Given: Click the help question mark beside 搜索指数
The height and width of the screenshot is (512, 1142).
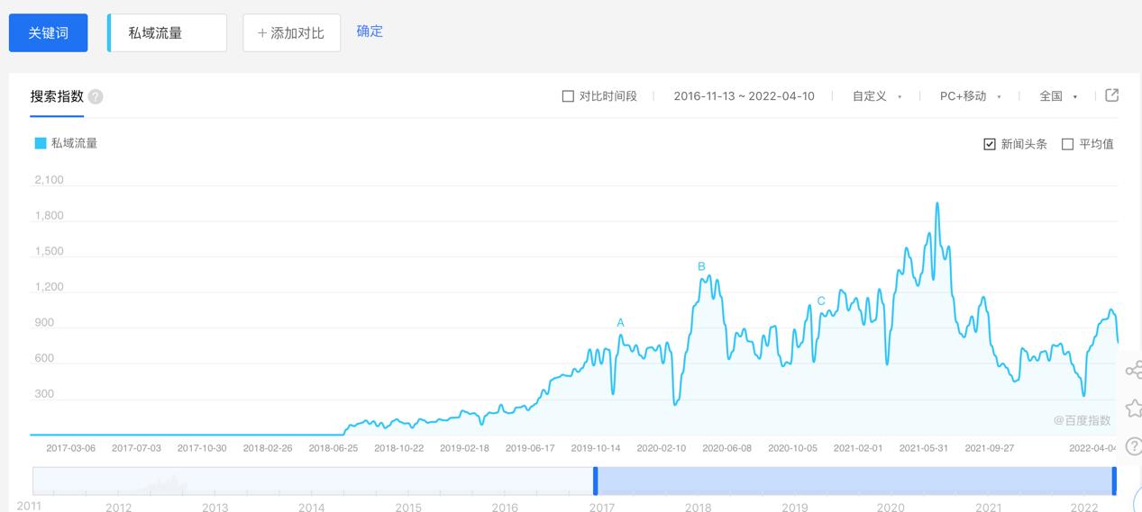Looking at the screenshot, I should tap(96, 97).
